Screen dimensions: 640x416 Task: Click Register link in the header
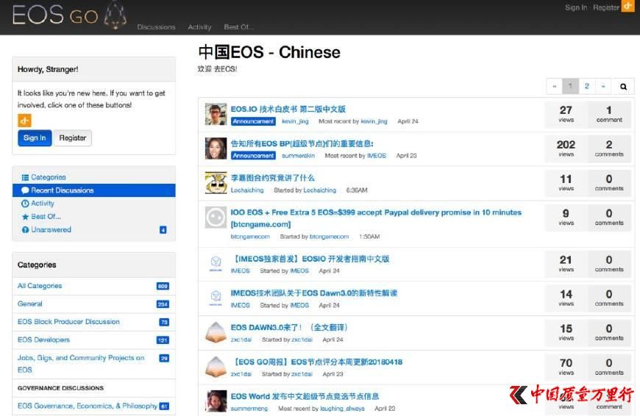pyautogui.click(x=606, y=7)
